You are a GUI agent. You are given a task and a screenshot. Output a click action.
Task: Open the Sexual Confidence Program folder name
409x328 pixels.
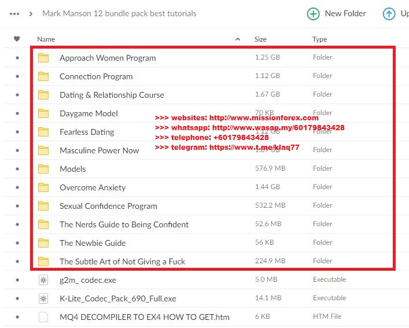[109, 207]
